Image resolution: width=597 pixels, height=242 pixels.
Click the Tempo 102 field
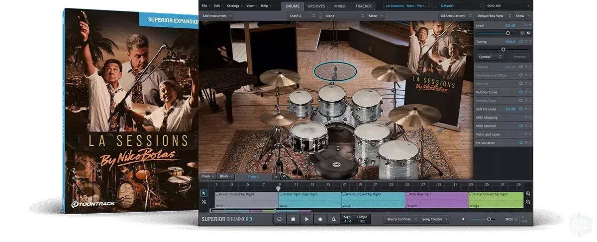coord(362,219)
